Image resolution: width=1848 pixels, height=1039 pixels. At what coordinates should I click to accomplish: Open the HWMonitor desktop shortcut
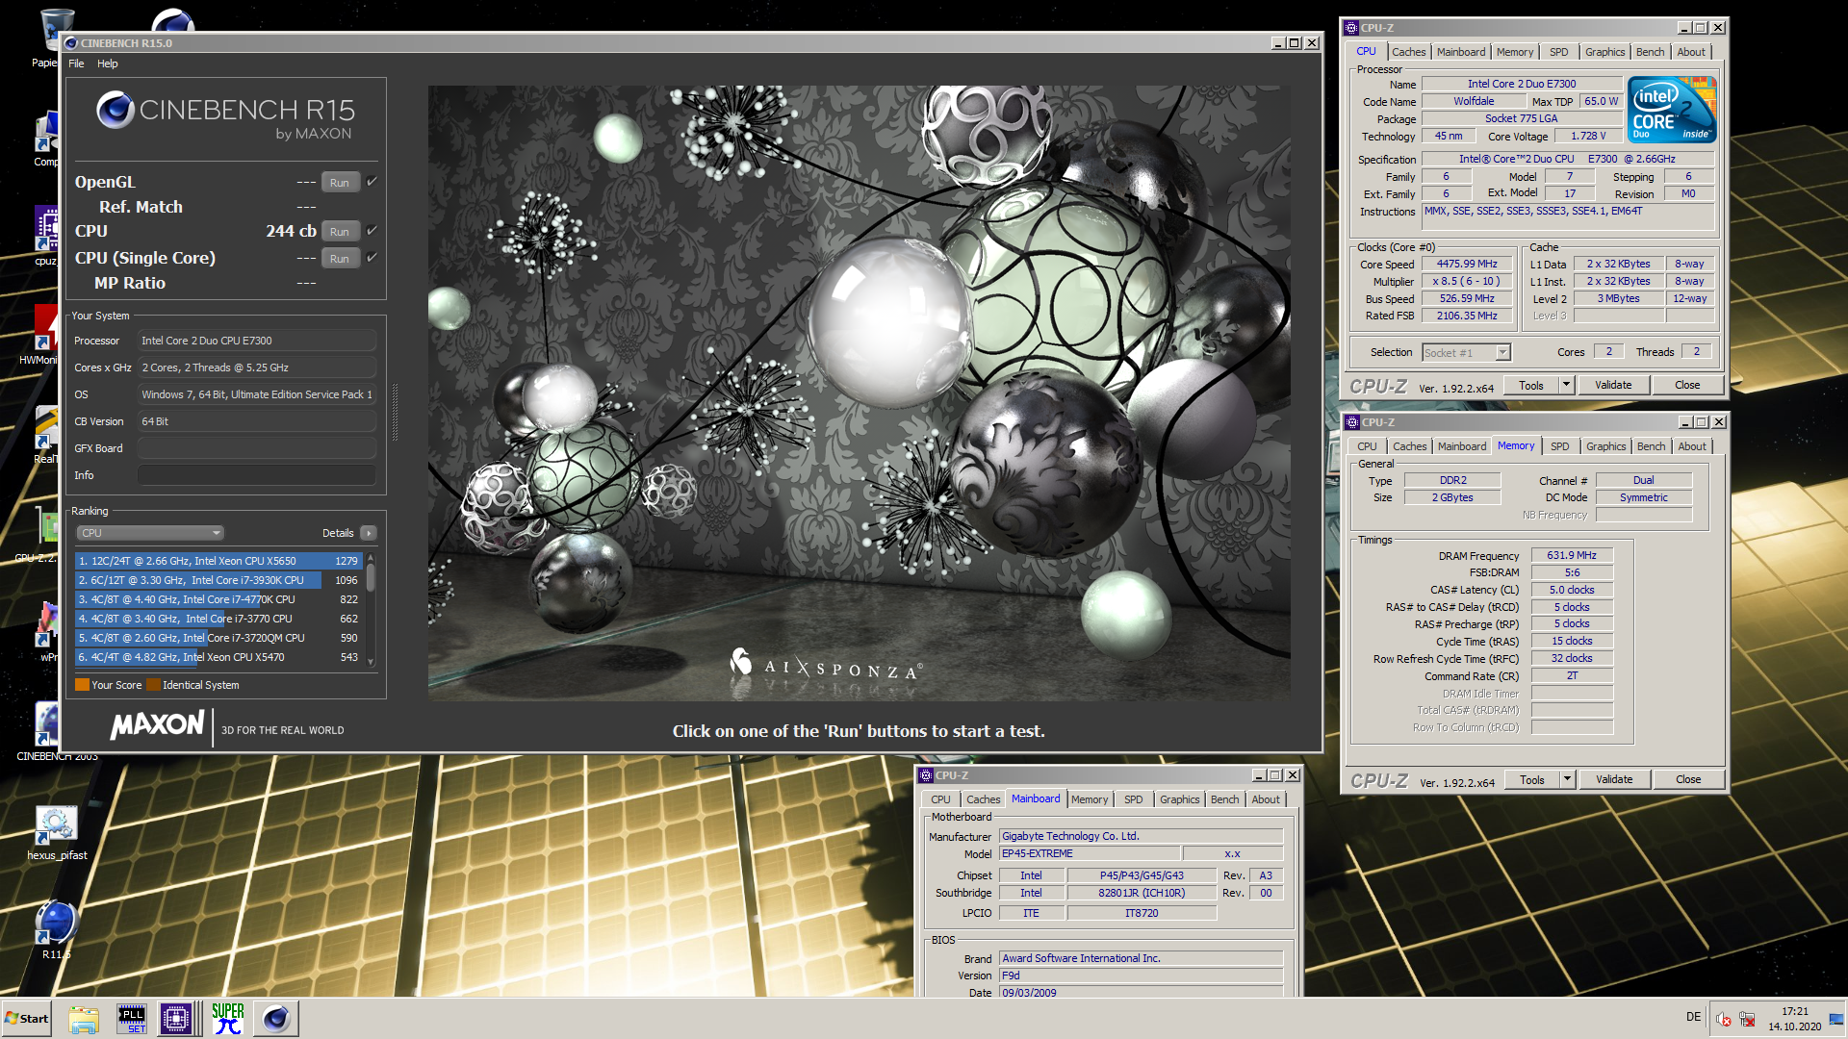44,334
